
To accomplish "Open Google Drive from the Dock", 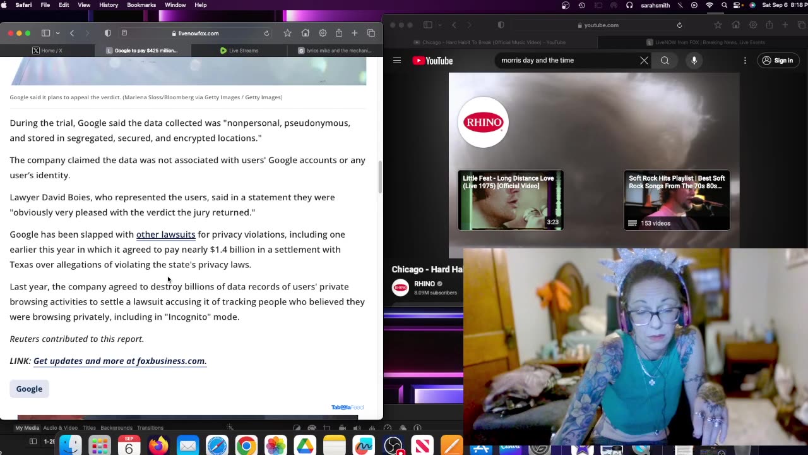I will click(305, 446).
